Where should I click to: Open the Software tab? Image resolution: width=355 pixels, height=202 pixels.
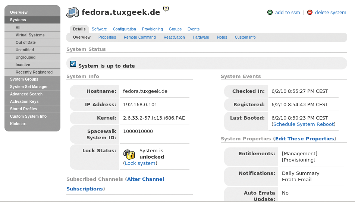pyautogui.click(x=99, y=29)
